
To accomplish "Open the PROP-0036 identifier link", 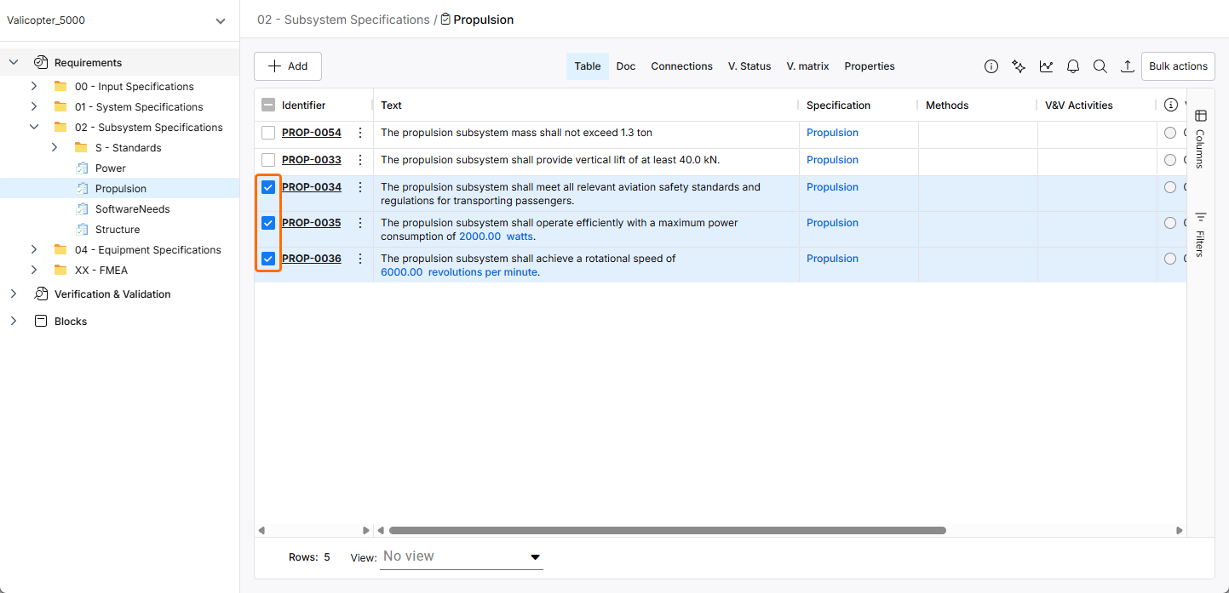I will tap(312, 259).
